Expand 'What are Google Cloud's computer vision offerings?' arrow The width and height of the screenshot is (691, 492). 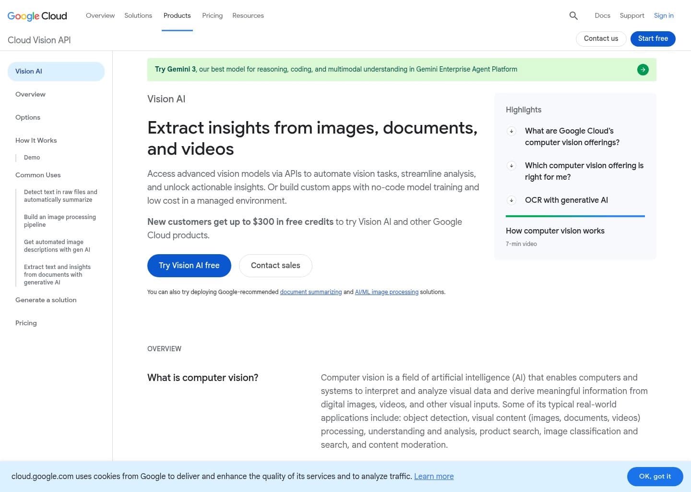[x=512, y=131]
